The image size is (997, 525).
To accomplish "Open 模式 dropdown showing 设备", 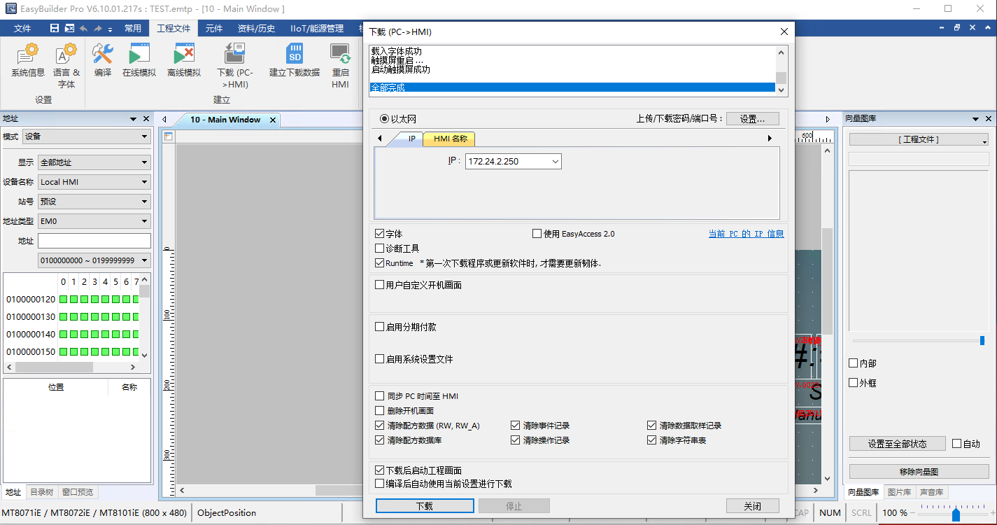I will point(87,136).
